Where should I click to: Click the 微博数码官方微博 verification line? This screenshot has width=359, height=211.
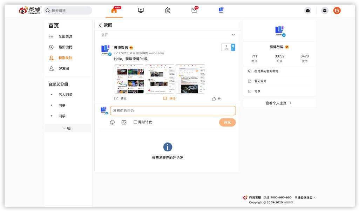point(266,71)
